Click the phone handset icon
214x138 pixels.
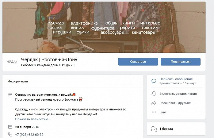(x=10, y=134)
